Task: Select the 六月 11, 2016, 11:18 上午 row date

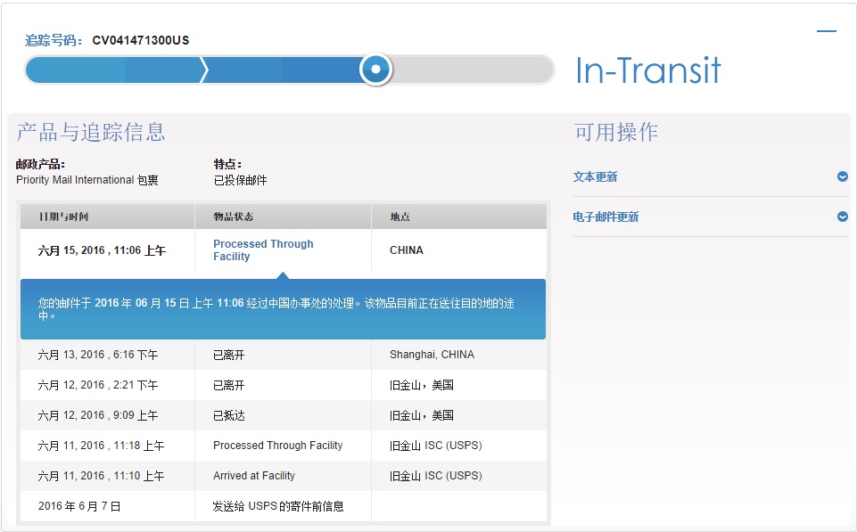Action: (101, 446)
